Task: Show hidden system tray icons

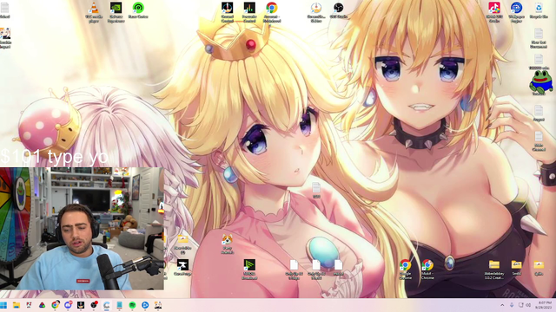Action: pos(502,305)
